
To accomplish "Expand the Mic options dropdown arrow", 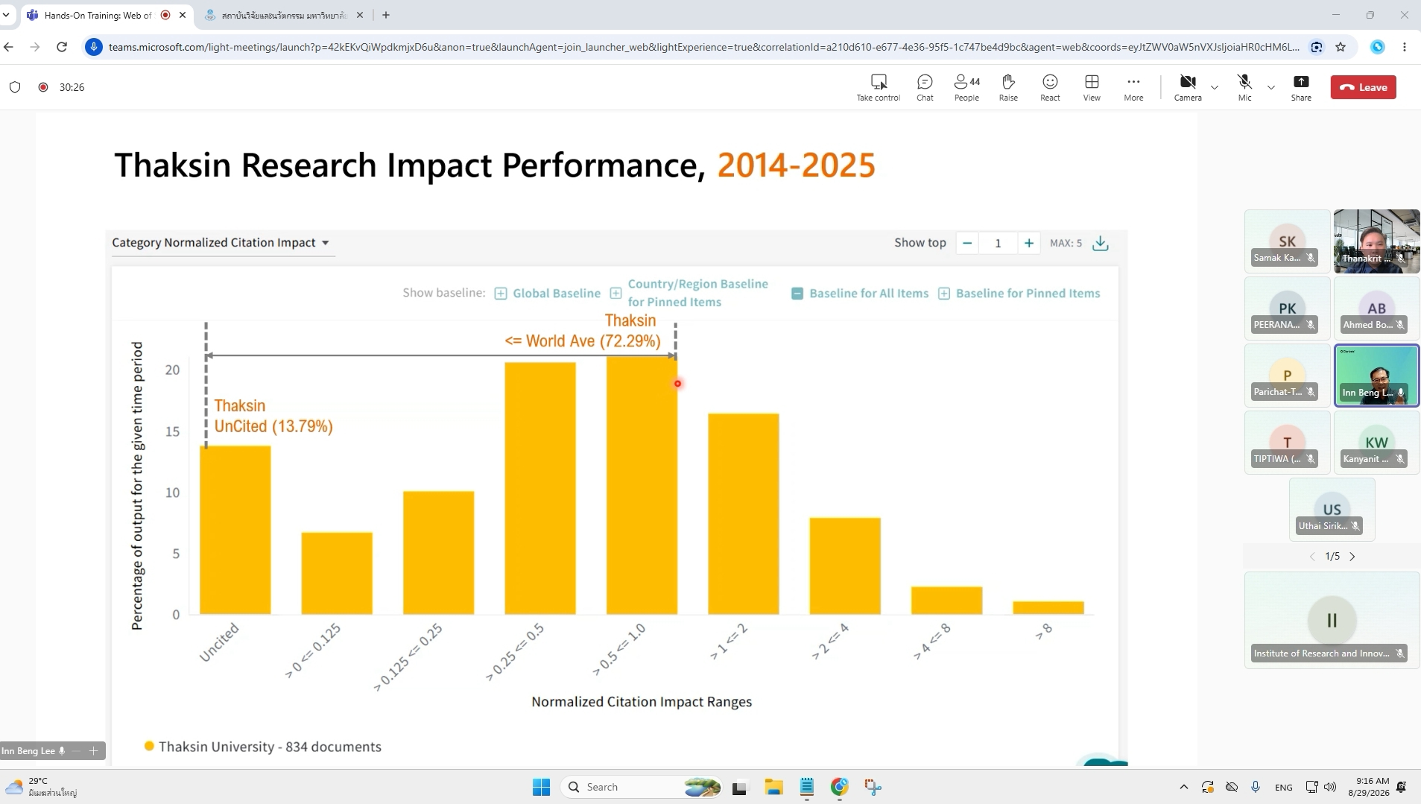I will (1271, 87).
